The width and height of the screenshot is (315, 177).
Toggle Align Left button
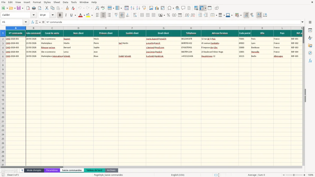pos(97,15)
